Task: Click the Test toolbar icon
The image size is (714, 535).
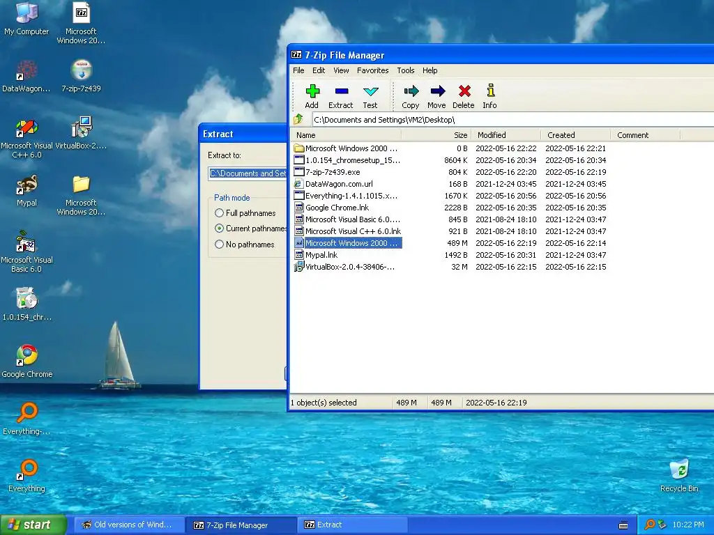Action: (370, 96)
